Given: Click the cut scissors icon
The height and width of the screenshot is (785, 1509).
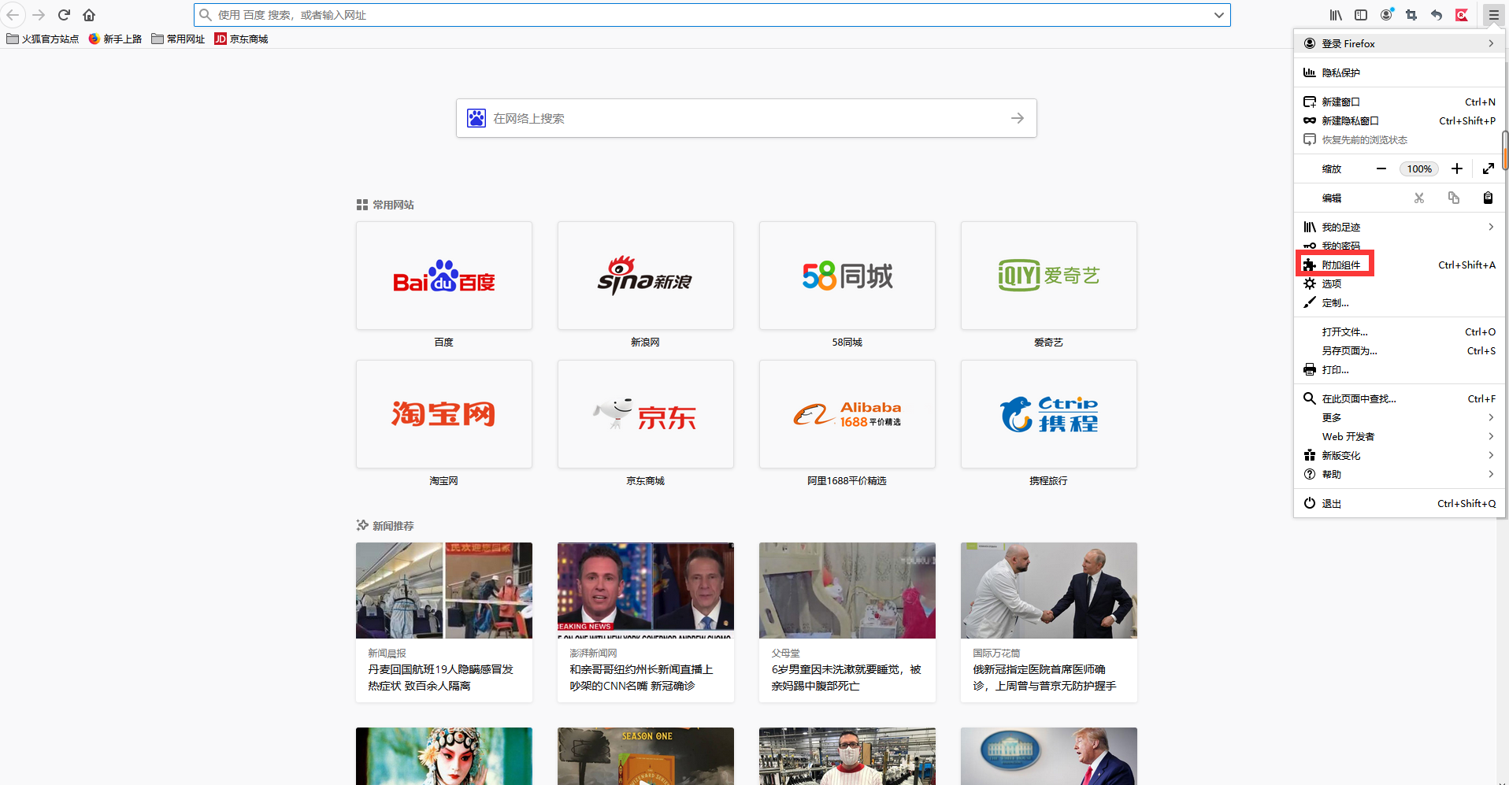Looking at the screenshot, I should pyautogui.click(x=1419, y=198).
